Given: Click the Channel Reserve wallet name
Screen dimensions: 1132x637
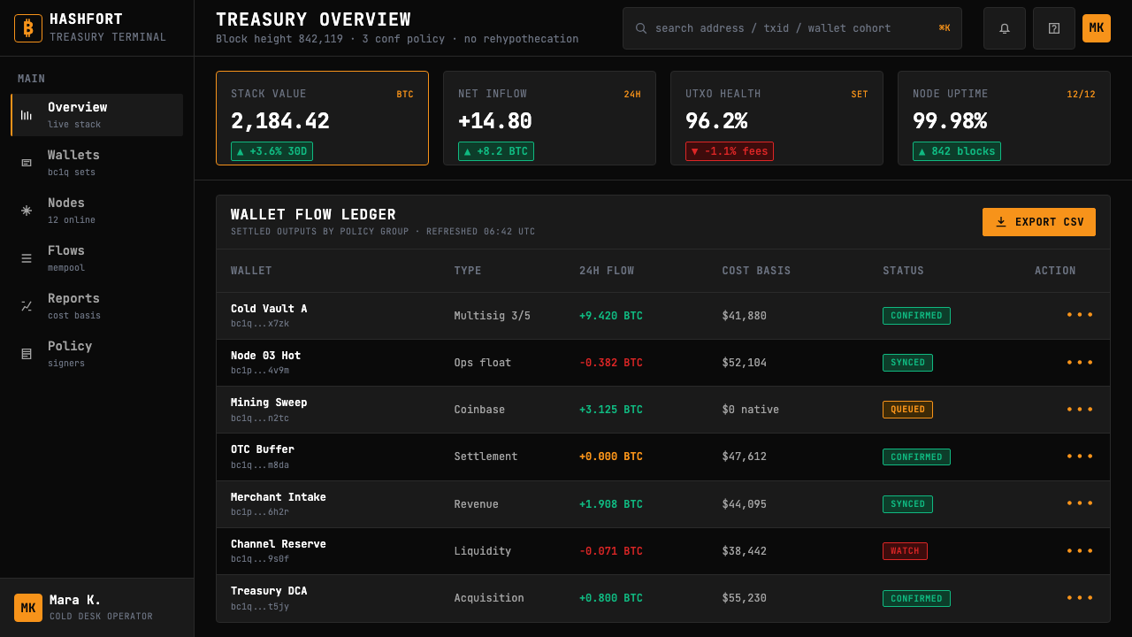Looking at the screenshot, I should click(279, 544).
